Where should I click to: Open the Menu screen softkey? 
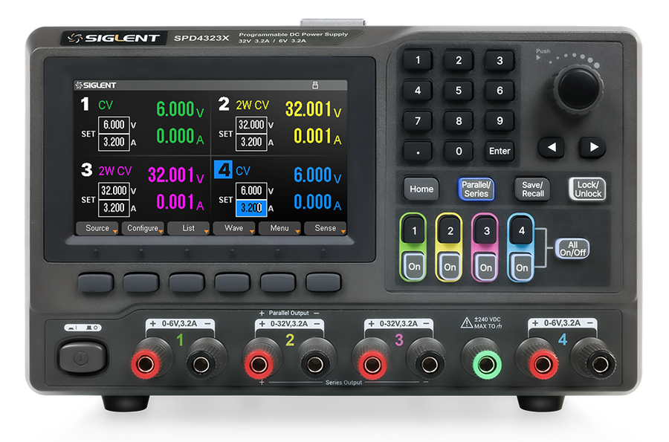pos(279,228)
